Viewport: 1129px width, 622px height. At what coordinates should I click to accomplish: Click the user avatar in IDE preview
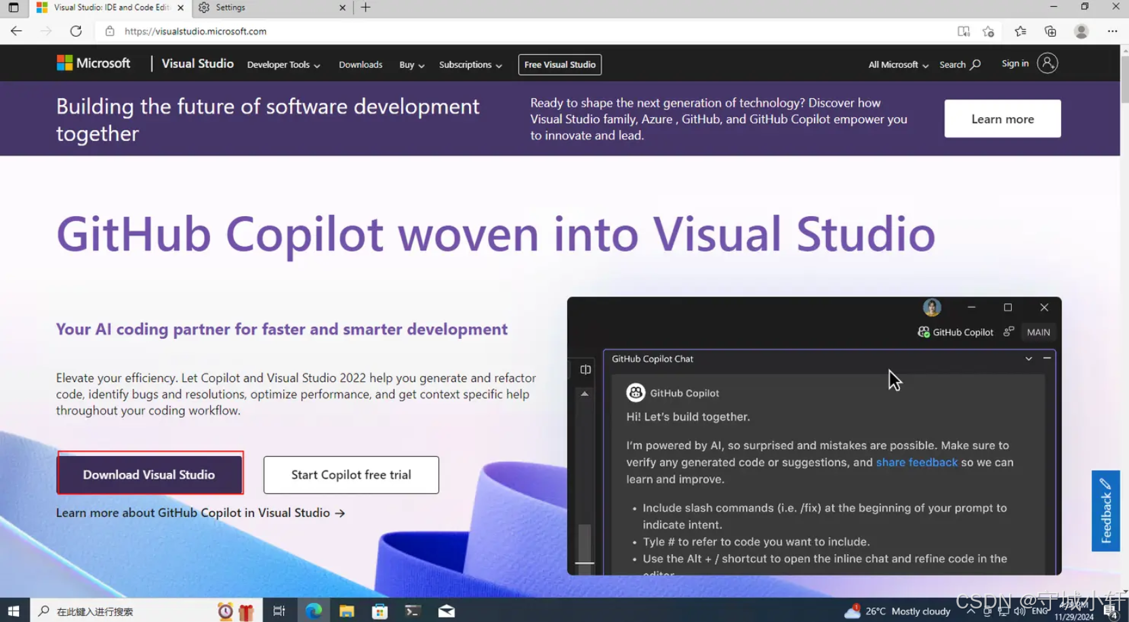[932, 308]
